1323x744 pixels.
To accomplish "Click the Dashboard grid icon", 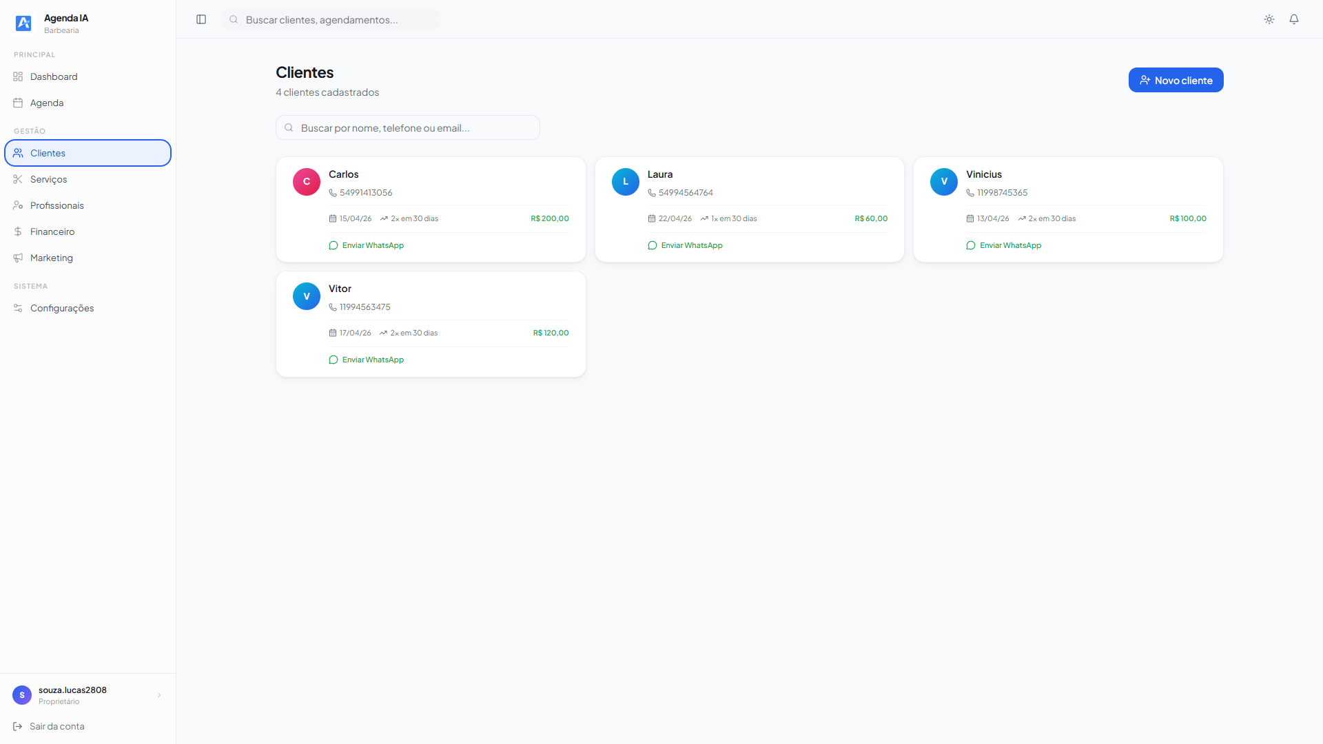I will pyautogui.click(x=18, y=76).
